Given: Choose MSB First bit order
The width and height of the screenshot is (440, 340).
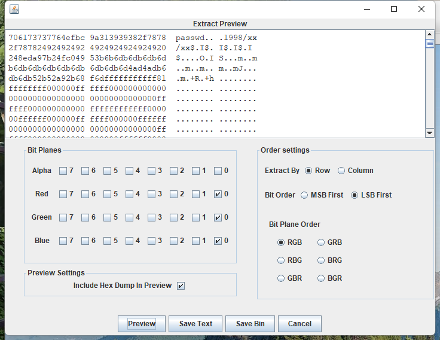Looking at the screenshot, I should 304,195.
